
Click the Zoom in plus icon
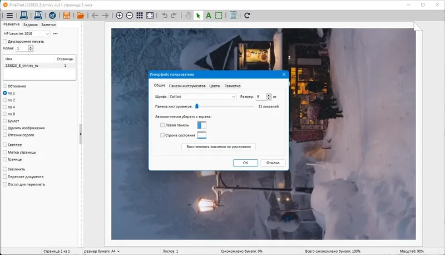119,16
